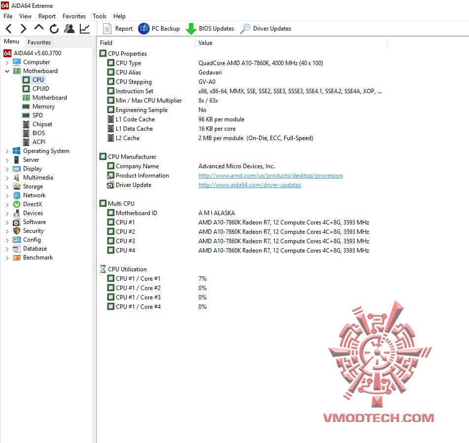This screenshot has width=469, height=443.
Task: Open the AMD product information link
Action: tap(270, 176)
